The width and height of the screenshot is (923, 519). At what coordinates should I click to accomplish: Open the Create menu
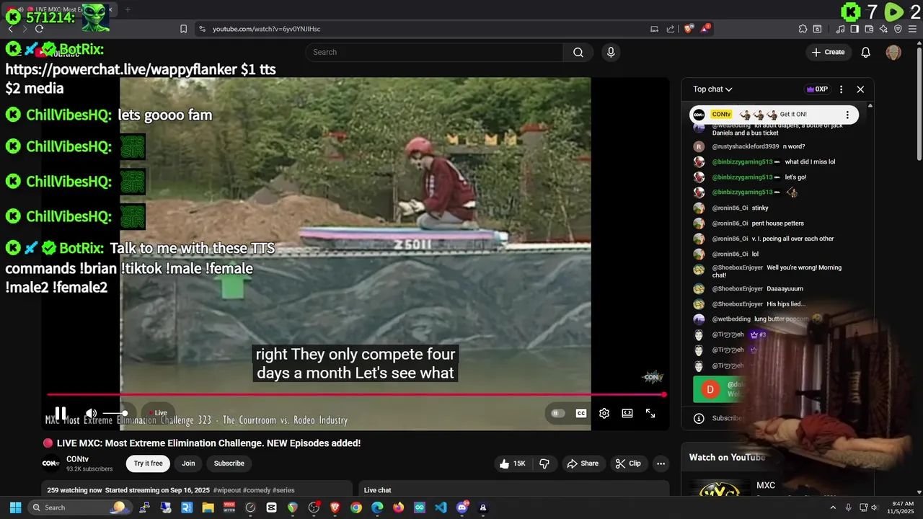828,52
